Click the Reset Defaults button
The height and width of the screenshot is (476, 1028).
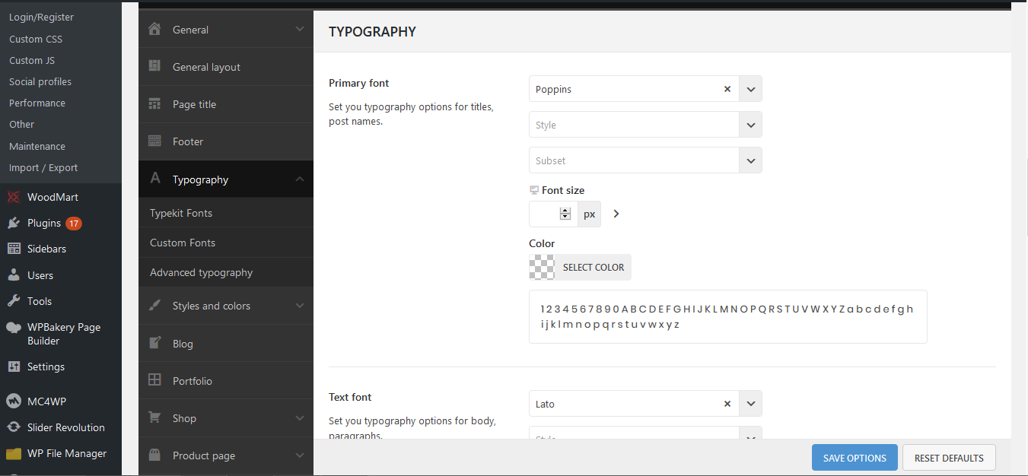pos(949,458)
